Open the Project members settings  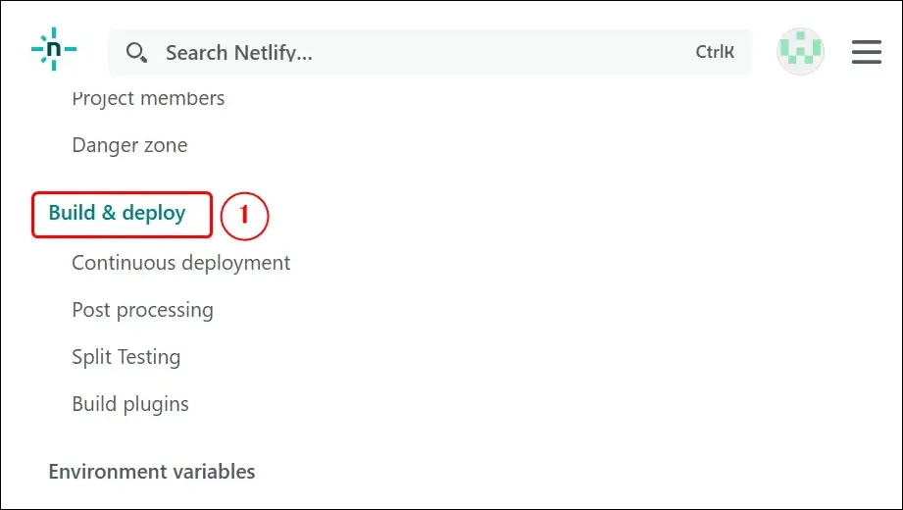pos(148,98)
